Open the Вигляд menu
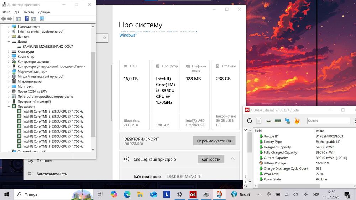The width and height of the screenshot is (356, 200). 28,12
